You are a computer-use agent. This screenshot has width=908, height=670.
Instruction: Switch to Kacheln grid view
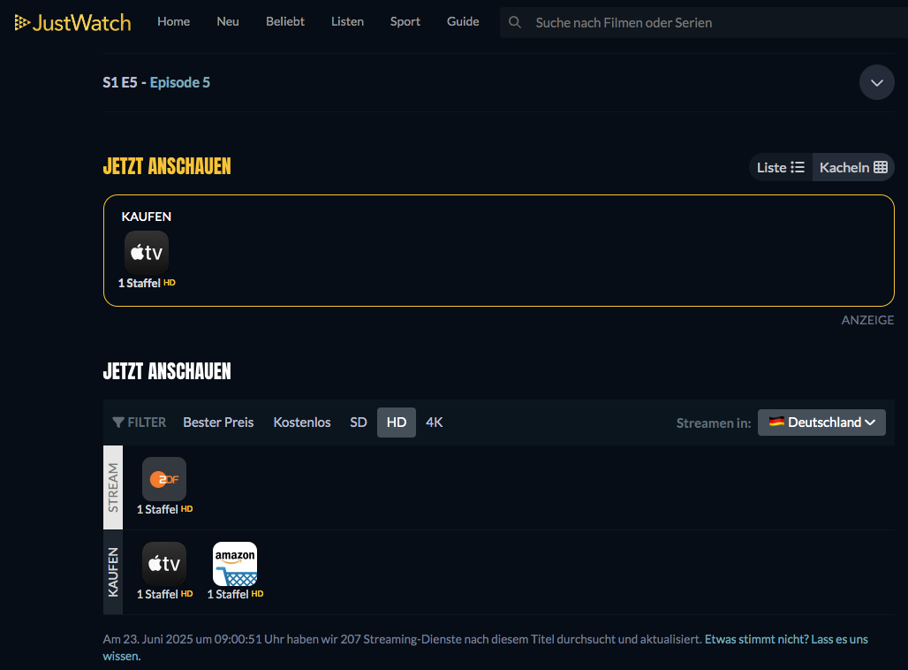[852, 167]
